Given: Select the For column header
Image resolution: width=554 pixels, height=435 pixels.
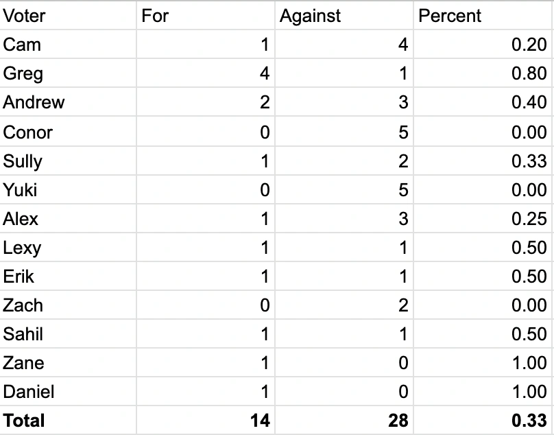Looking at the screenshot, I should pyautogui.click(x=155, y=16).
